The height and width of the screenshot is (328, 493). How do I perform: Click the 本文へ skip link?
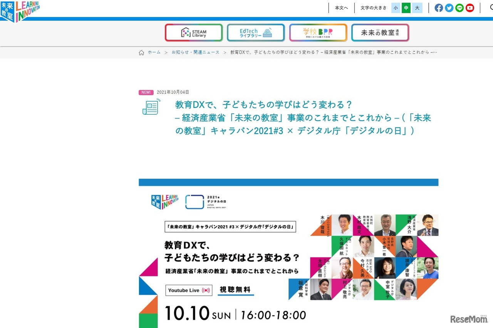coord(341,7)
